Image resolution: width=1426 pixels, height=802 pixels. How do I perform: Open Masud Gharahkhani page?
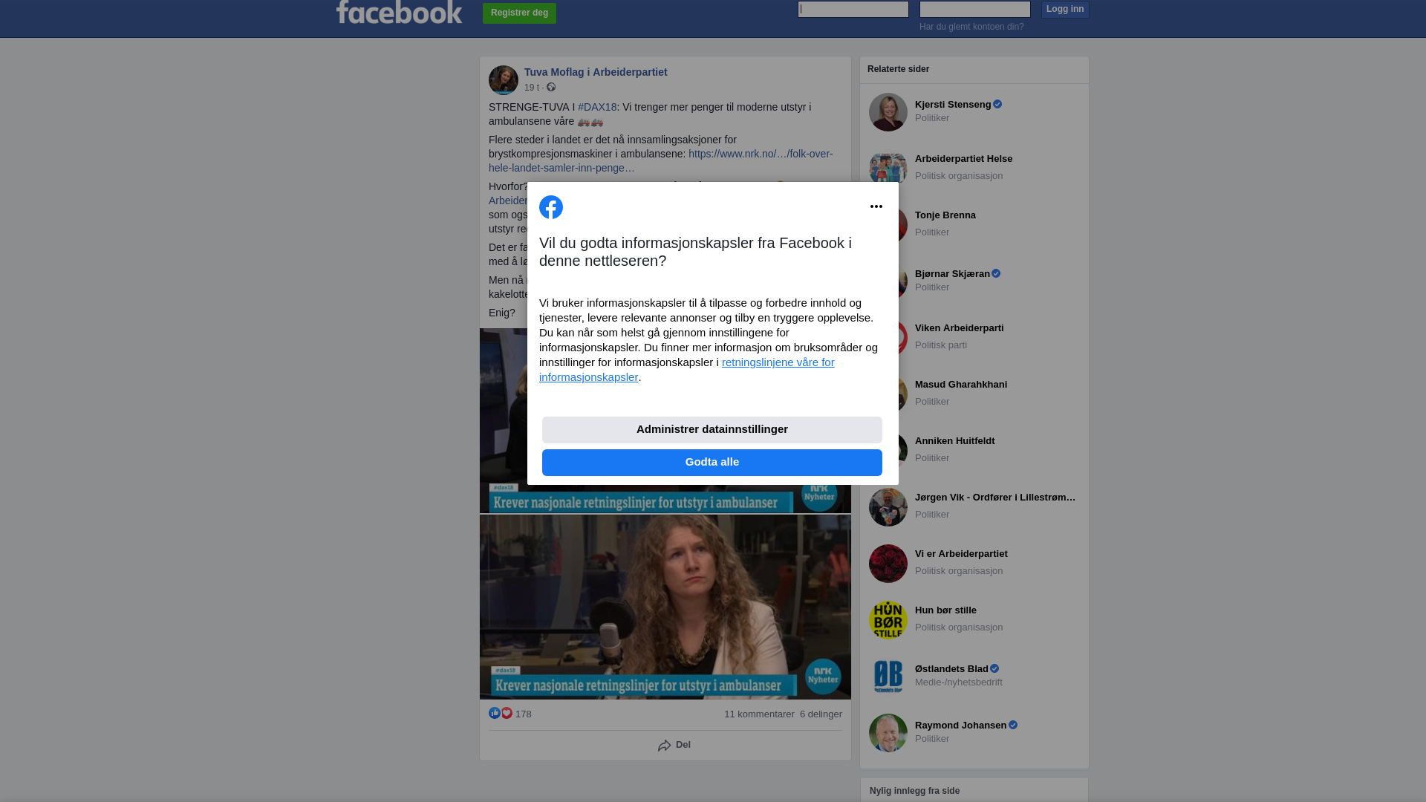coord(961,385)
